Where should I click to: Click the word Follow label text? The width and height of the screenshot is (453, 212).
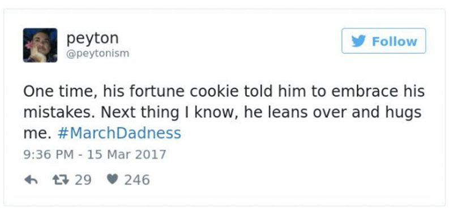tap(394, 41)
